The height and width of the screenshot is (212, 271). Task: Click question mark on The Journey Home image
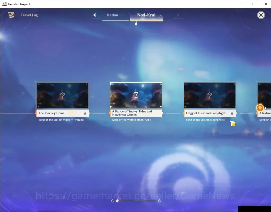[63, 95]
